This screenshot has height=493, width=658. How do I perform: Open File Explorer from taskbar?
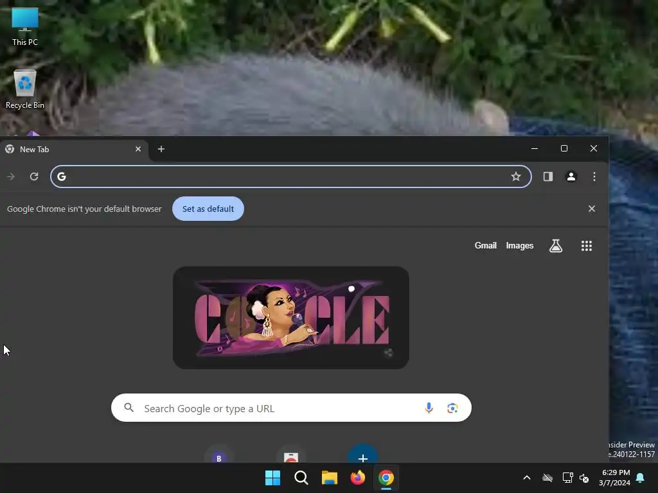(330, 478)
